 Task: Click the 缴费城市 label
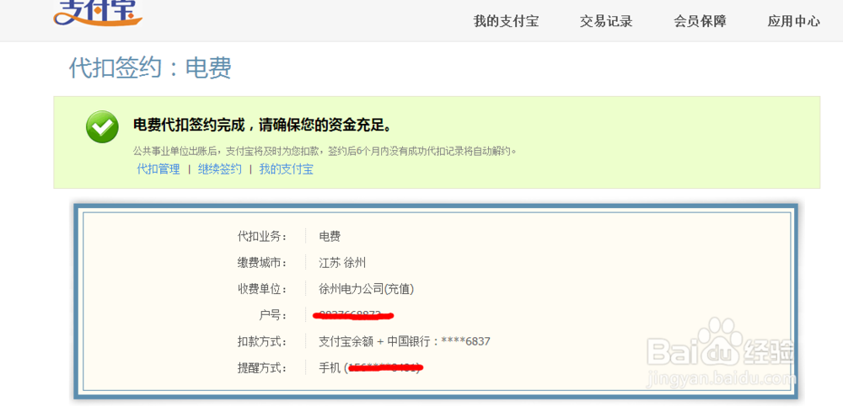point(262,263)
